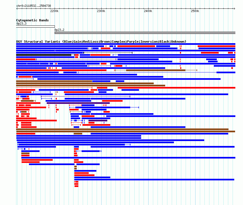Click the 2400k ruler tick label
This screenshot has height=205, width=243.
pyautogui.click(x=148, y=11)
